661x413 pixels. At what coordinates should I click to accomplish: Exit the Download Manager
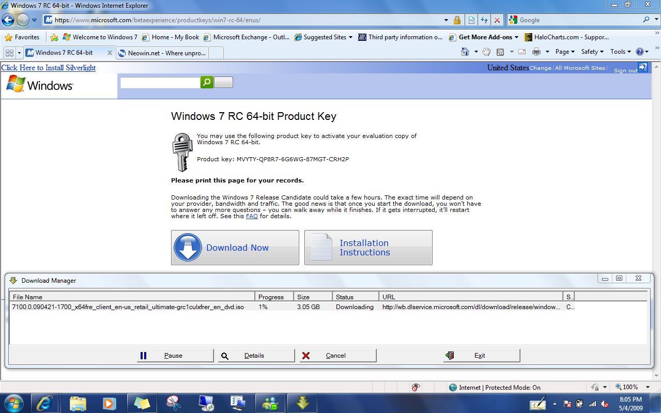click(482, 356)
